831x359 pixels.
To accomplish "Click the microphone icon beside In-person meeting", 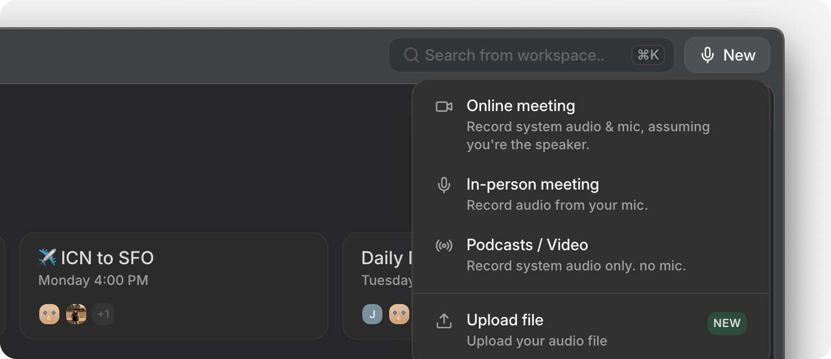I will (445, 185).
